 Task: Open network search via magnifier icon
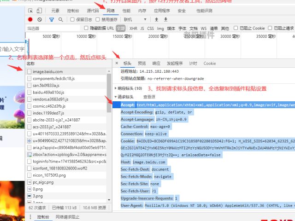click(60, 19)
